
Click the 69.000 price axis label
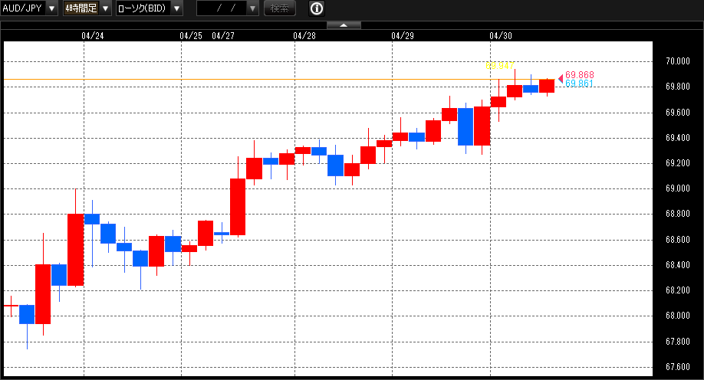pos(678,188)
